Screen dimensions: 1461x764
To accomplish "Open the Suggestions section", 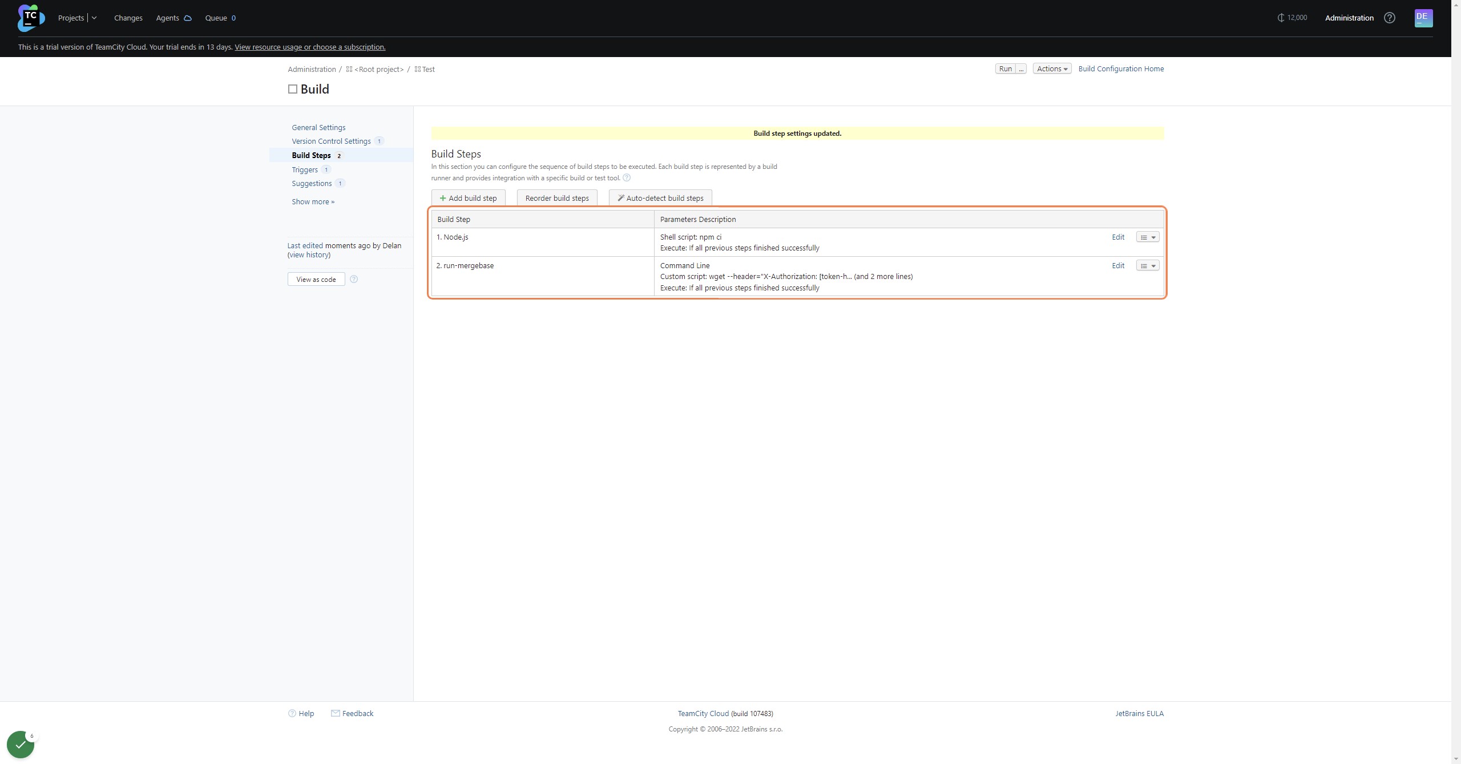I will coord(312,183).
